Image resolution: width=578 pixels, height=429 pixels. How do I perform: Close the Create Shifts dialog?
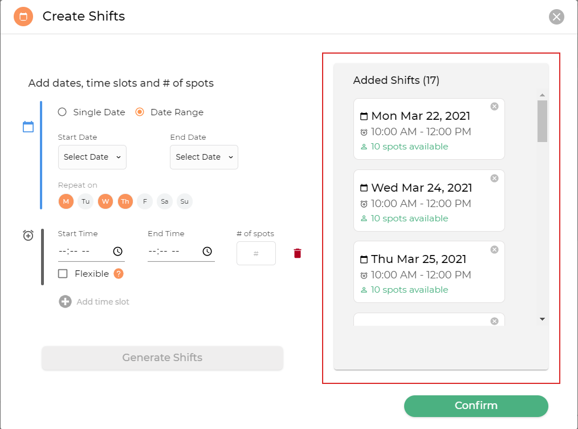coord(556,17)
